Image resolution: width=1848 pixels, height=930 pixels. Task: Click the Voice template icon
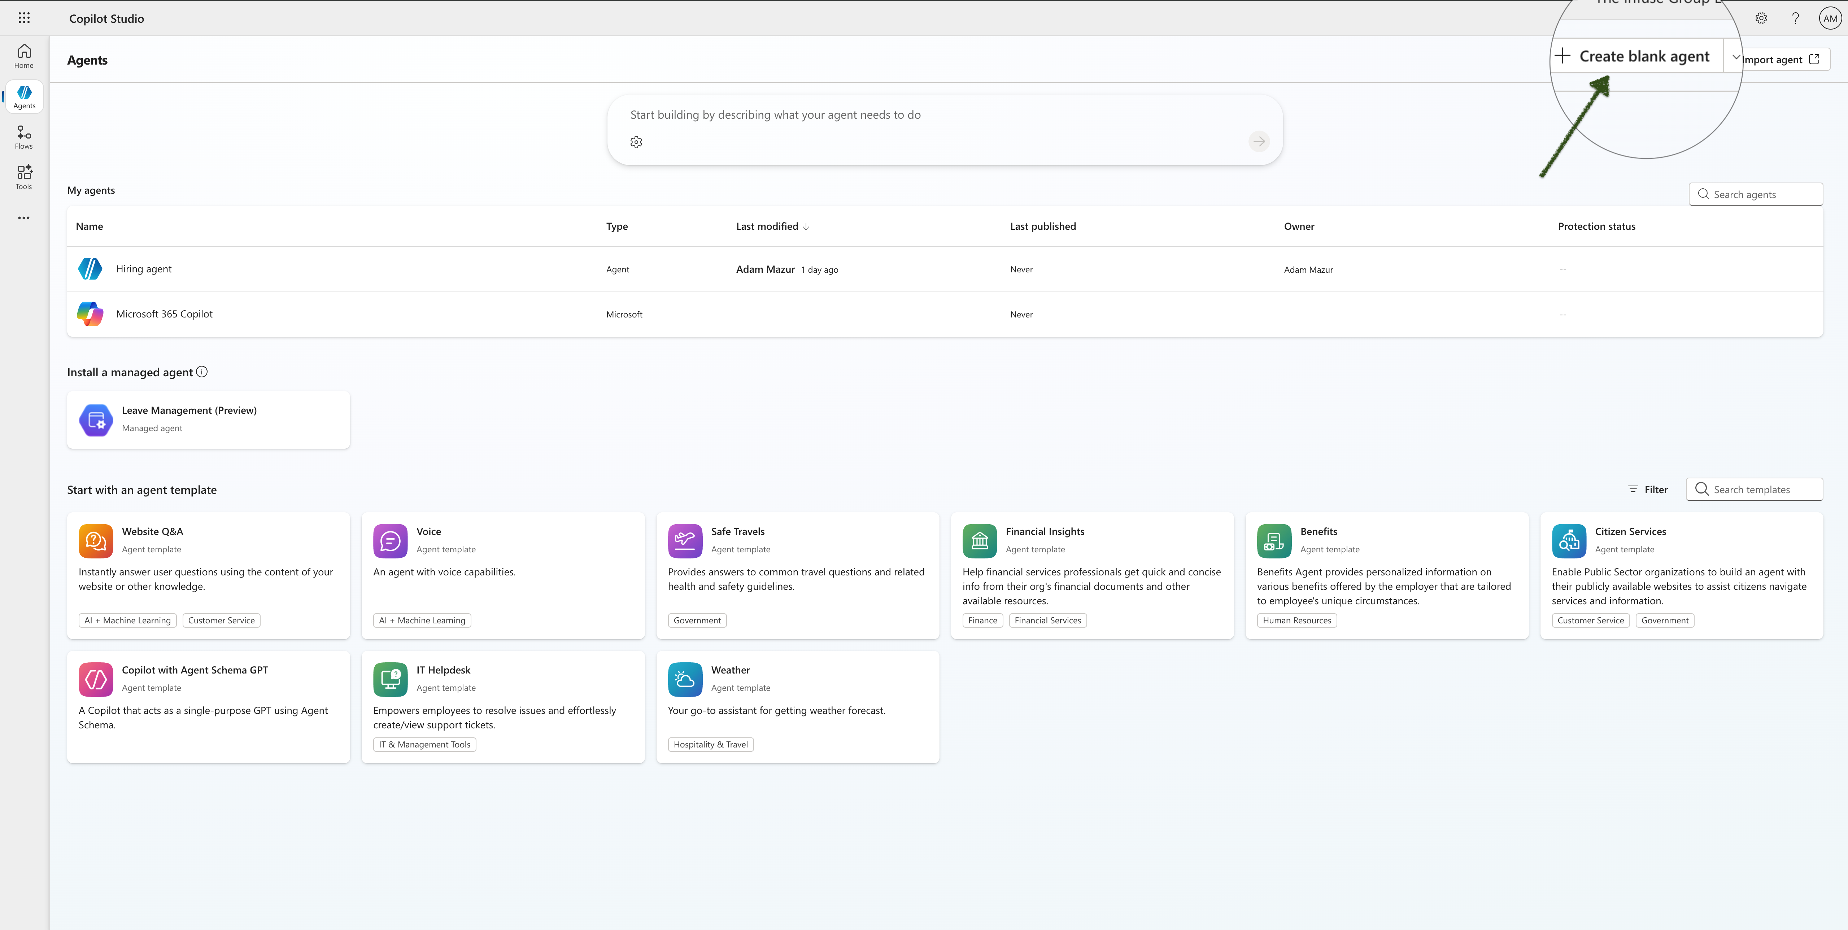390,541
